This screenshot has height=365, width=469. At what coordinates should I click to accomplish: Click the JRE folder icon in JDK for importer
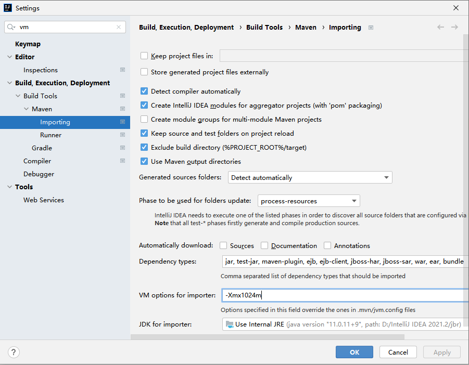230,324
